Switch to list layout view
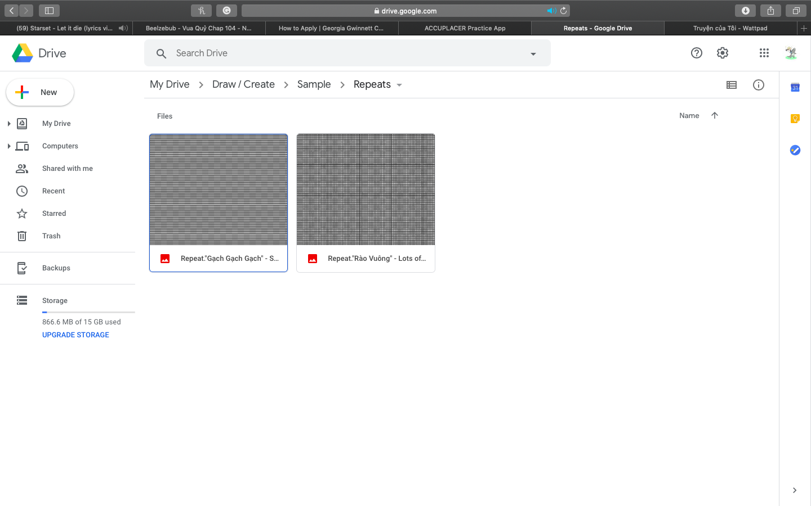This screenshot has width=811, height=506. click(x=732, y=85)
